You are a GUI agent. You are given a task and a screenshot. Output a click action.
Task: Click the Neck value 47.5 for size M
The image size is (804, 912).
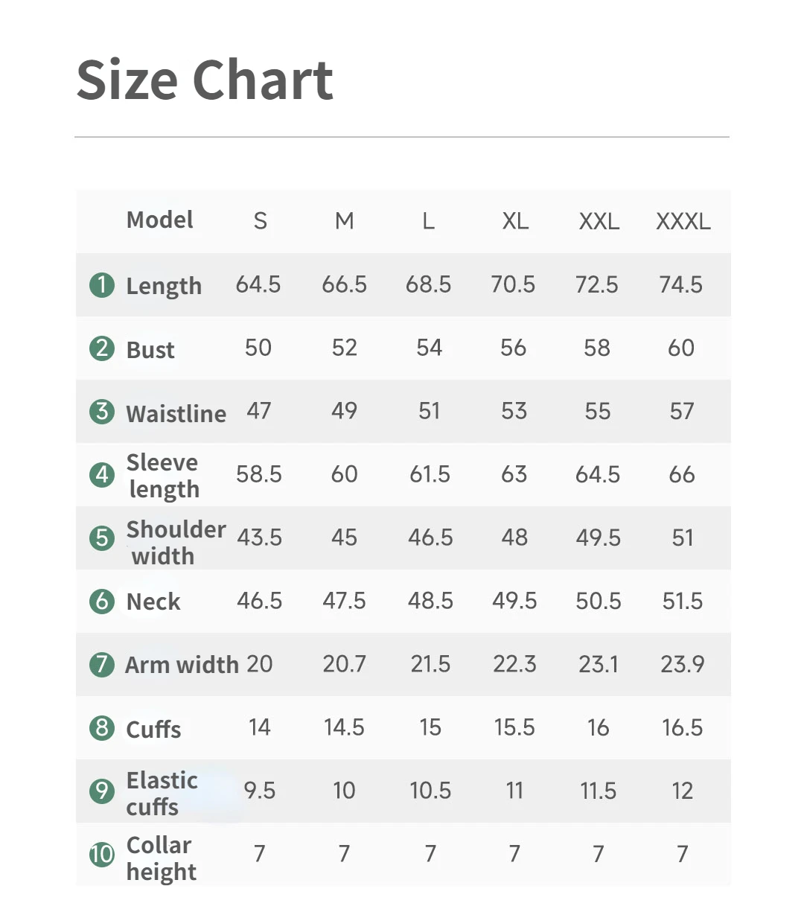tap(344, 601)
